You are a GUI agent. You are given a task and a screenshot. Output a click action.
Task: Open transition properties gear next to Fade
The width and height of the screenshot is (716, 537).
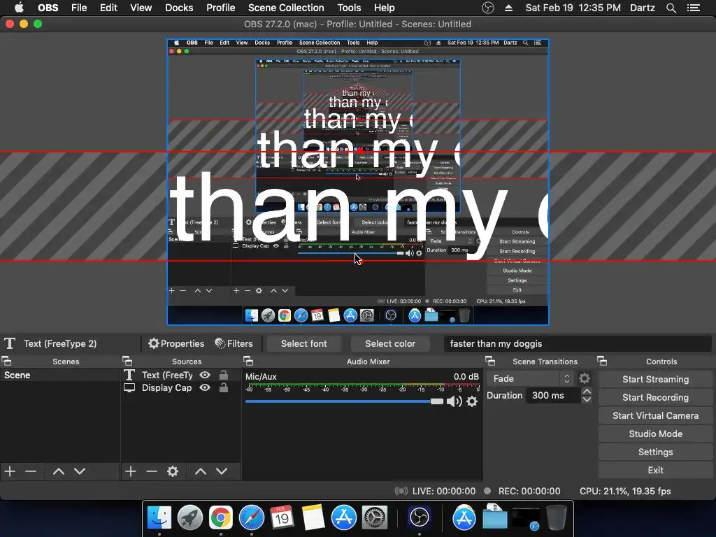pos(585,378)
